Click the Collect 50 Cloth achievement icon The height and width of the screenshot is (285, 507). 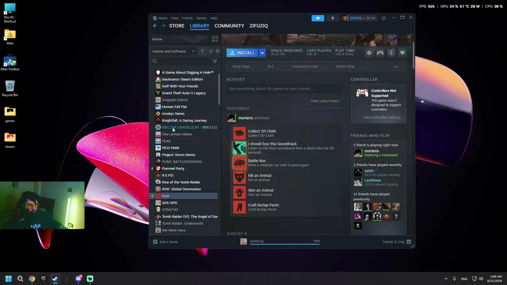[239, 133]
